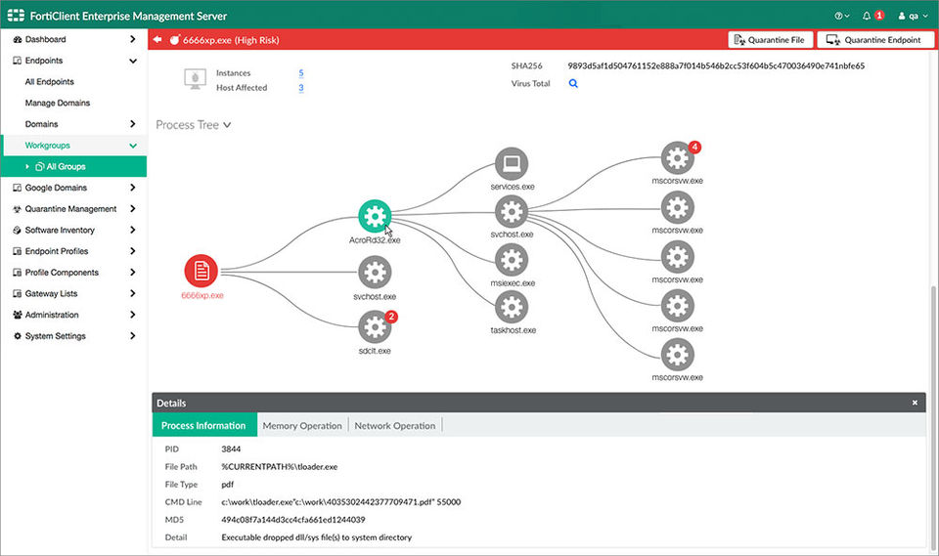Click the SHA256 hash value
This screenshot has height=556, width=939.
[x=716, y=65]
